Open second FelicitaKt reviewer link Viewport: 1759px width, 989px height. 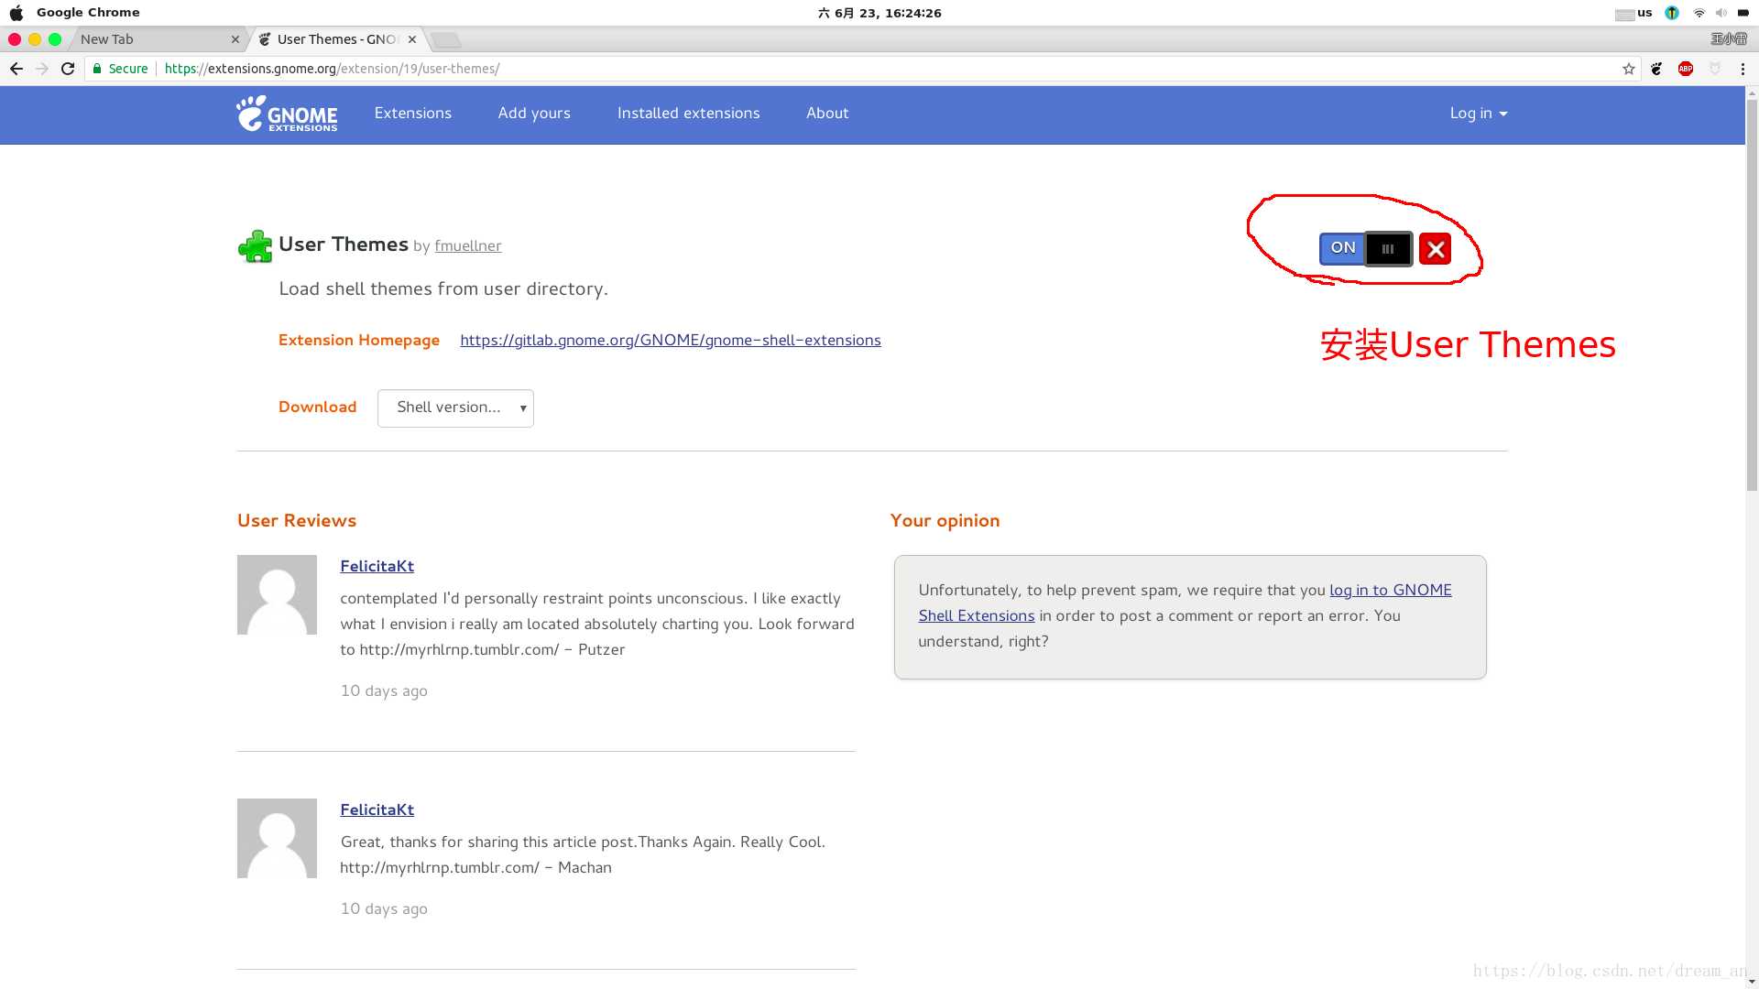click(377, 810)
